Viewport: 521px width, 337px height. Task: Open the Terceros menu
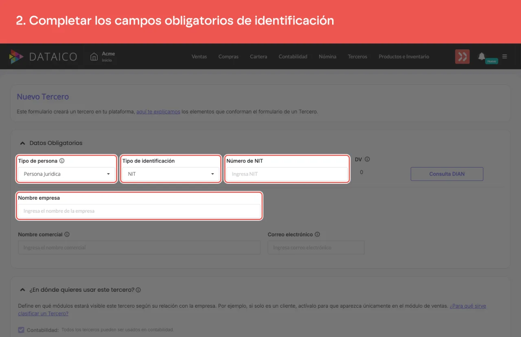[x=357, y=57]
